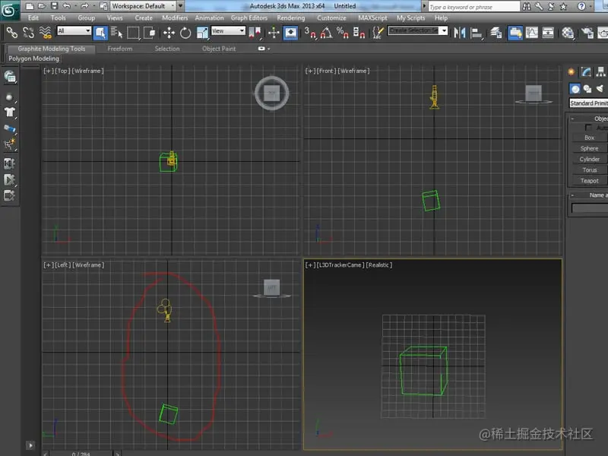
Task: Redo with the redo arrow icon
Action: pyautogui.click(x=84, y=6)
